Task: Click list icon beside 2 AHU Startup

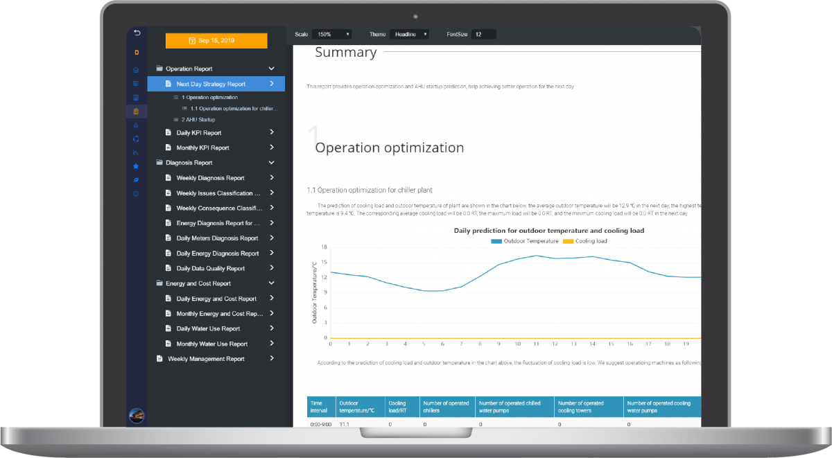Action: pos(175,120)
